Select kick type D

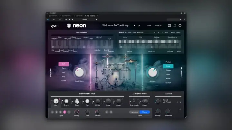(x=65, y=112)
